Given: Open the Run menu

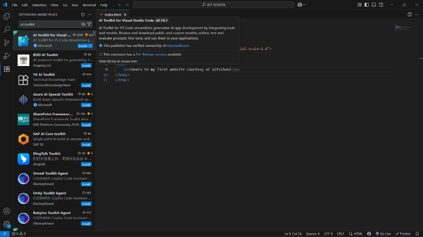Looking at the screenshot, I should 75,5.
